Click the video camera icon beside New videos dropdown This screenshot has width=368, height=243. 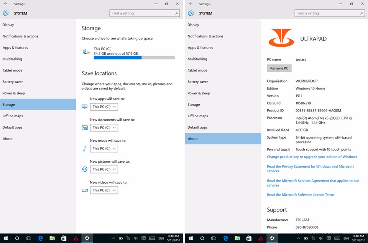coord(85,190)
